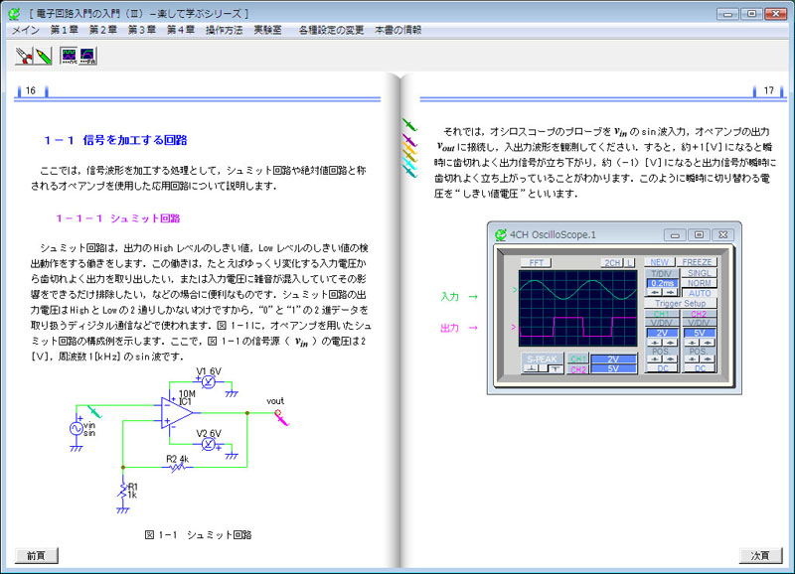Screen dimensions: 795x574
Task: Select the IC1 op-amp symbol
Action: (x=177, y=413)
